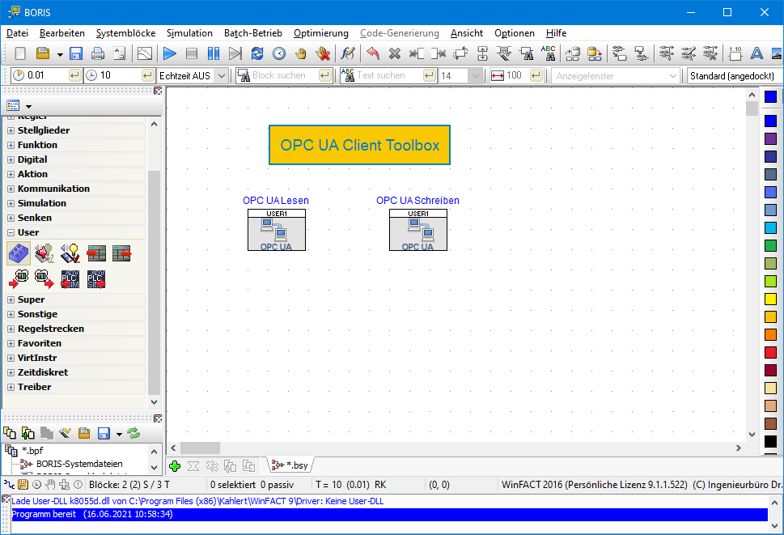Click the magic wand icon in project panel

tap(65, 433)
